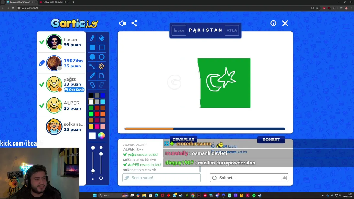
Task: Switch to the Bayraklar Gartic browser tab
Action: pyautogui.click(x=21, y=2)
